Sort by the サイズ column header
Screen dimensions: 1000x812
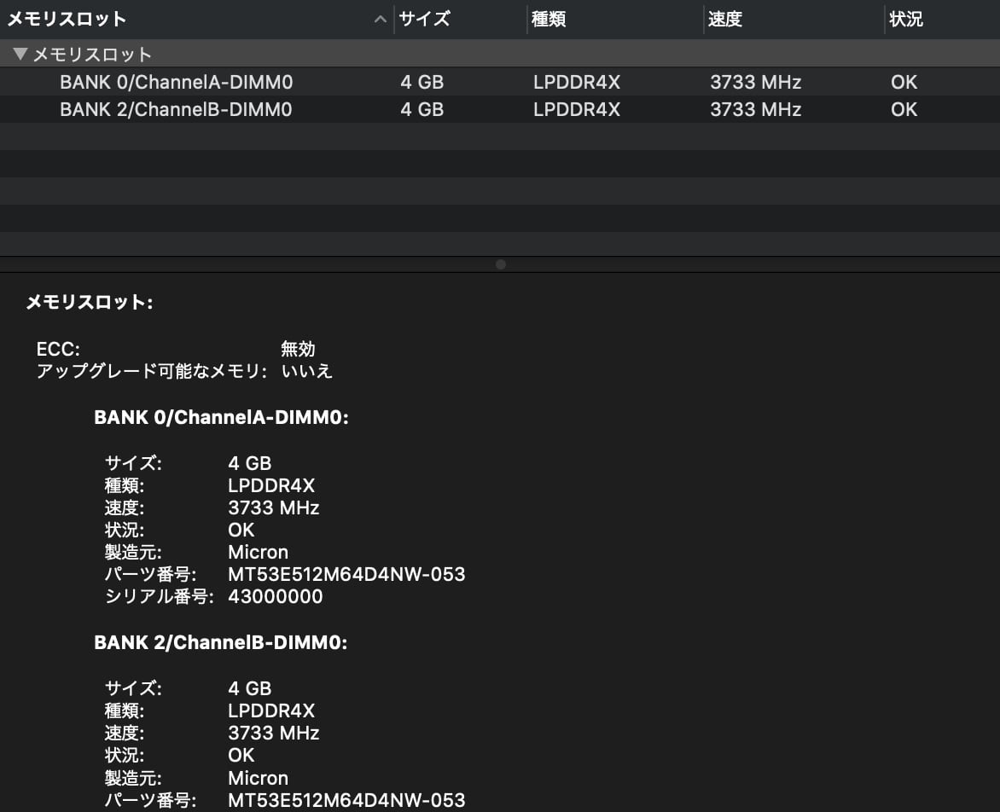[425, 19]
